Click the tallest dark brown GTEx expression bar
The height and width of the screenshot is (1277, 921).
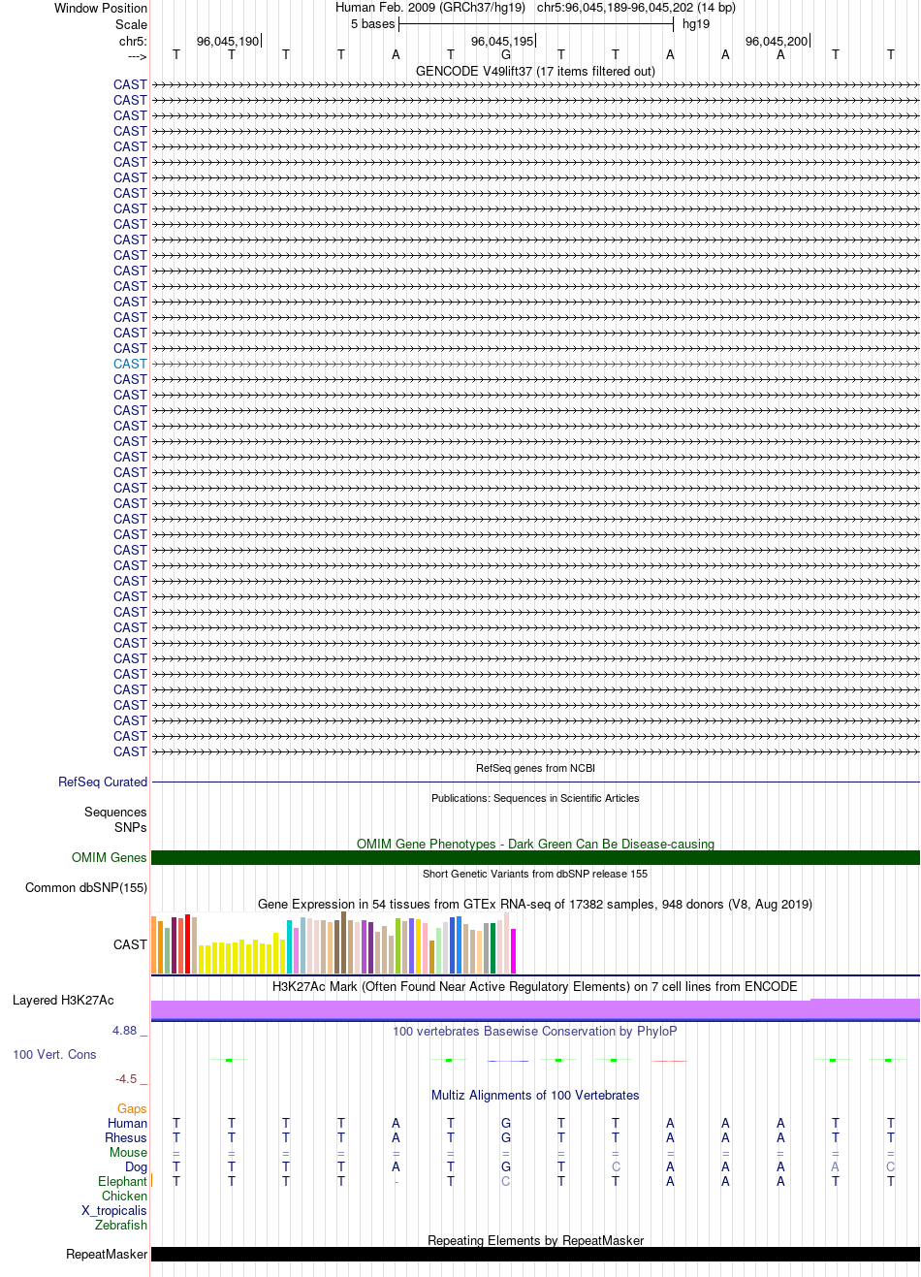pyautogui.click(x=343, y=942)
